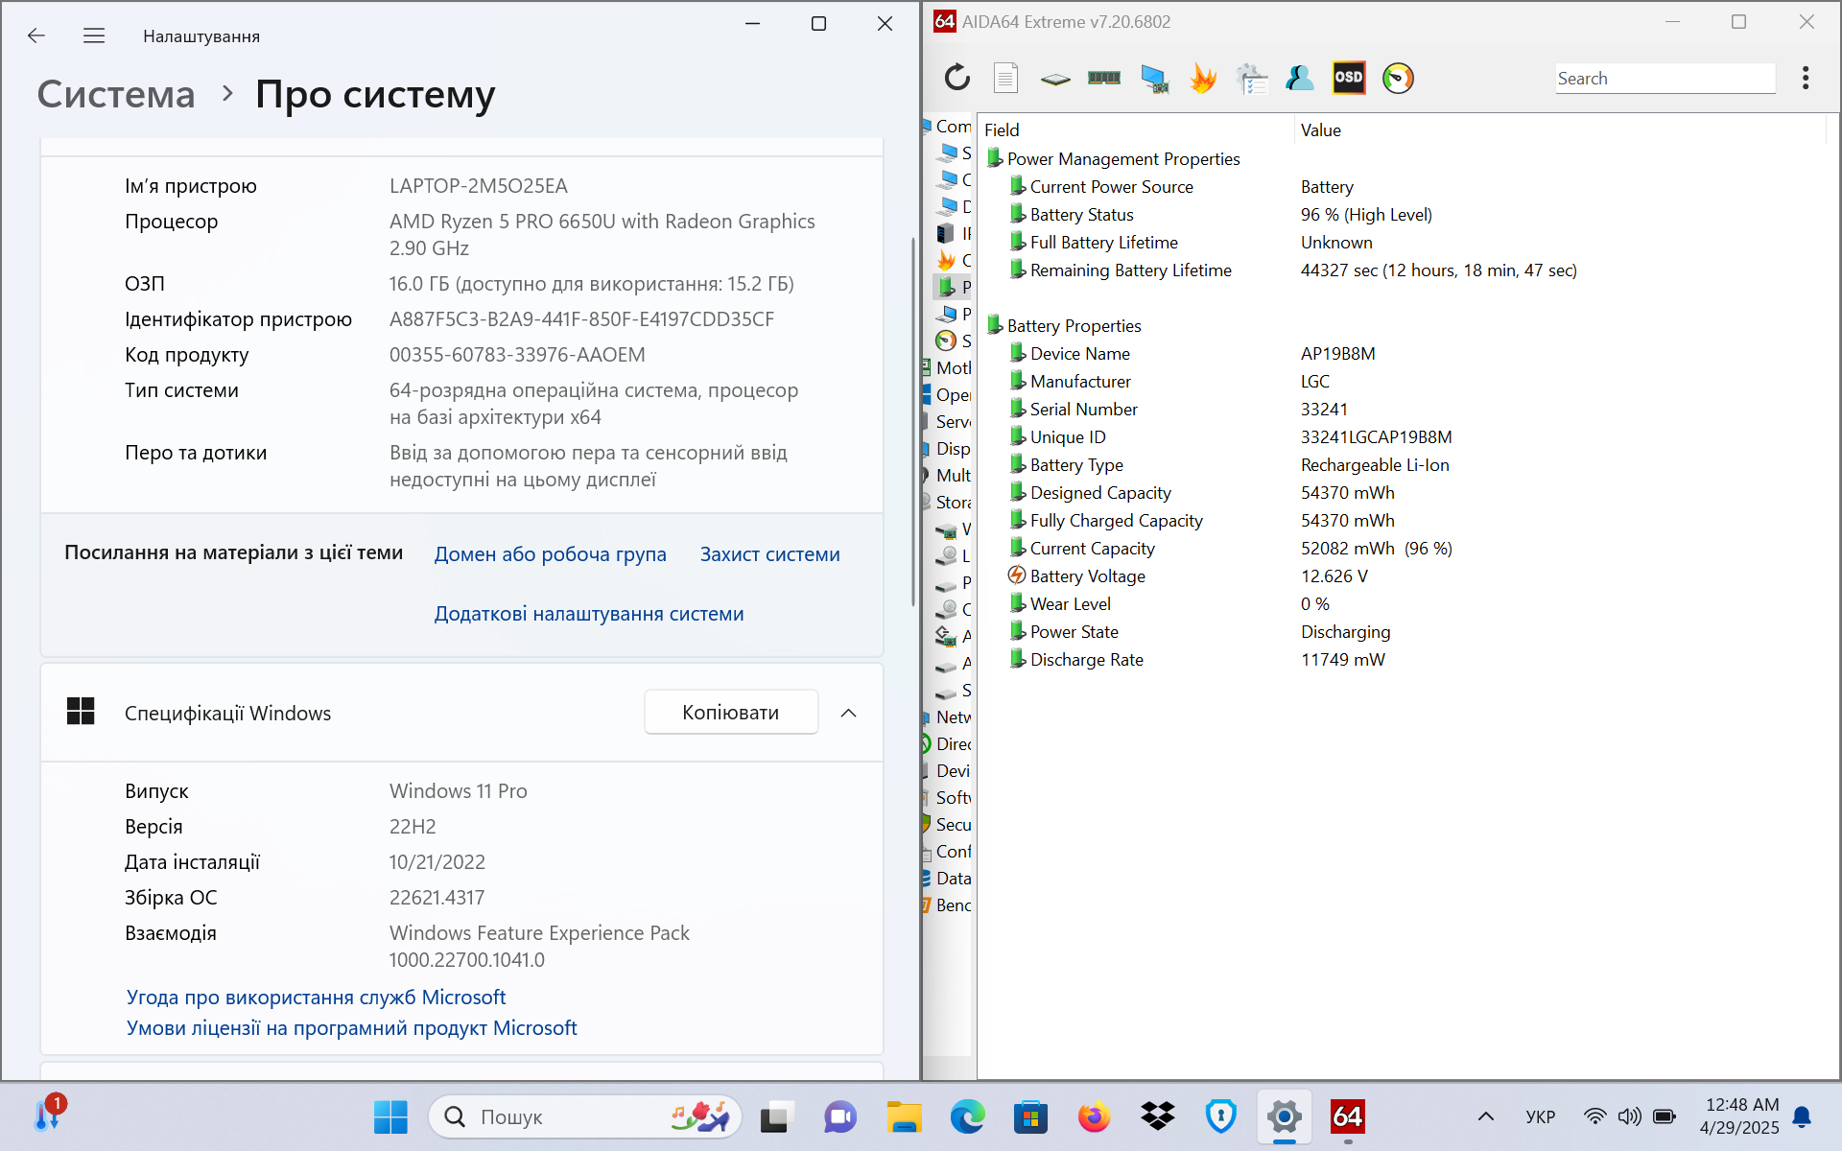
Task: Select the Battery Voltage row
Action: click(1401, 576)
